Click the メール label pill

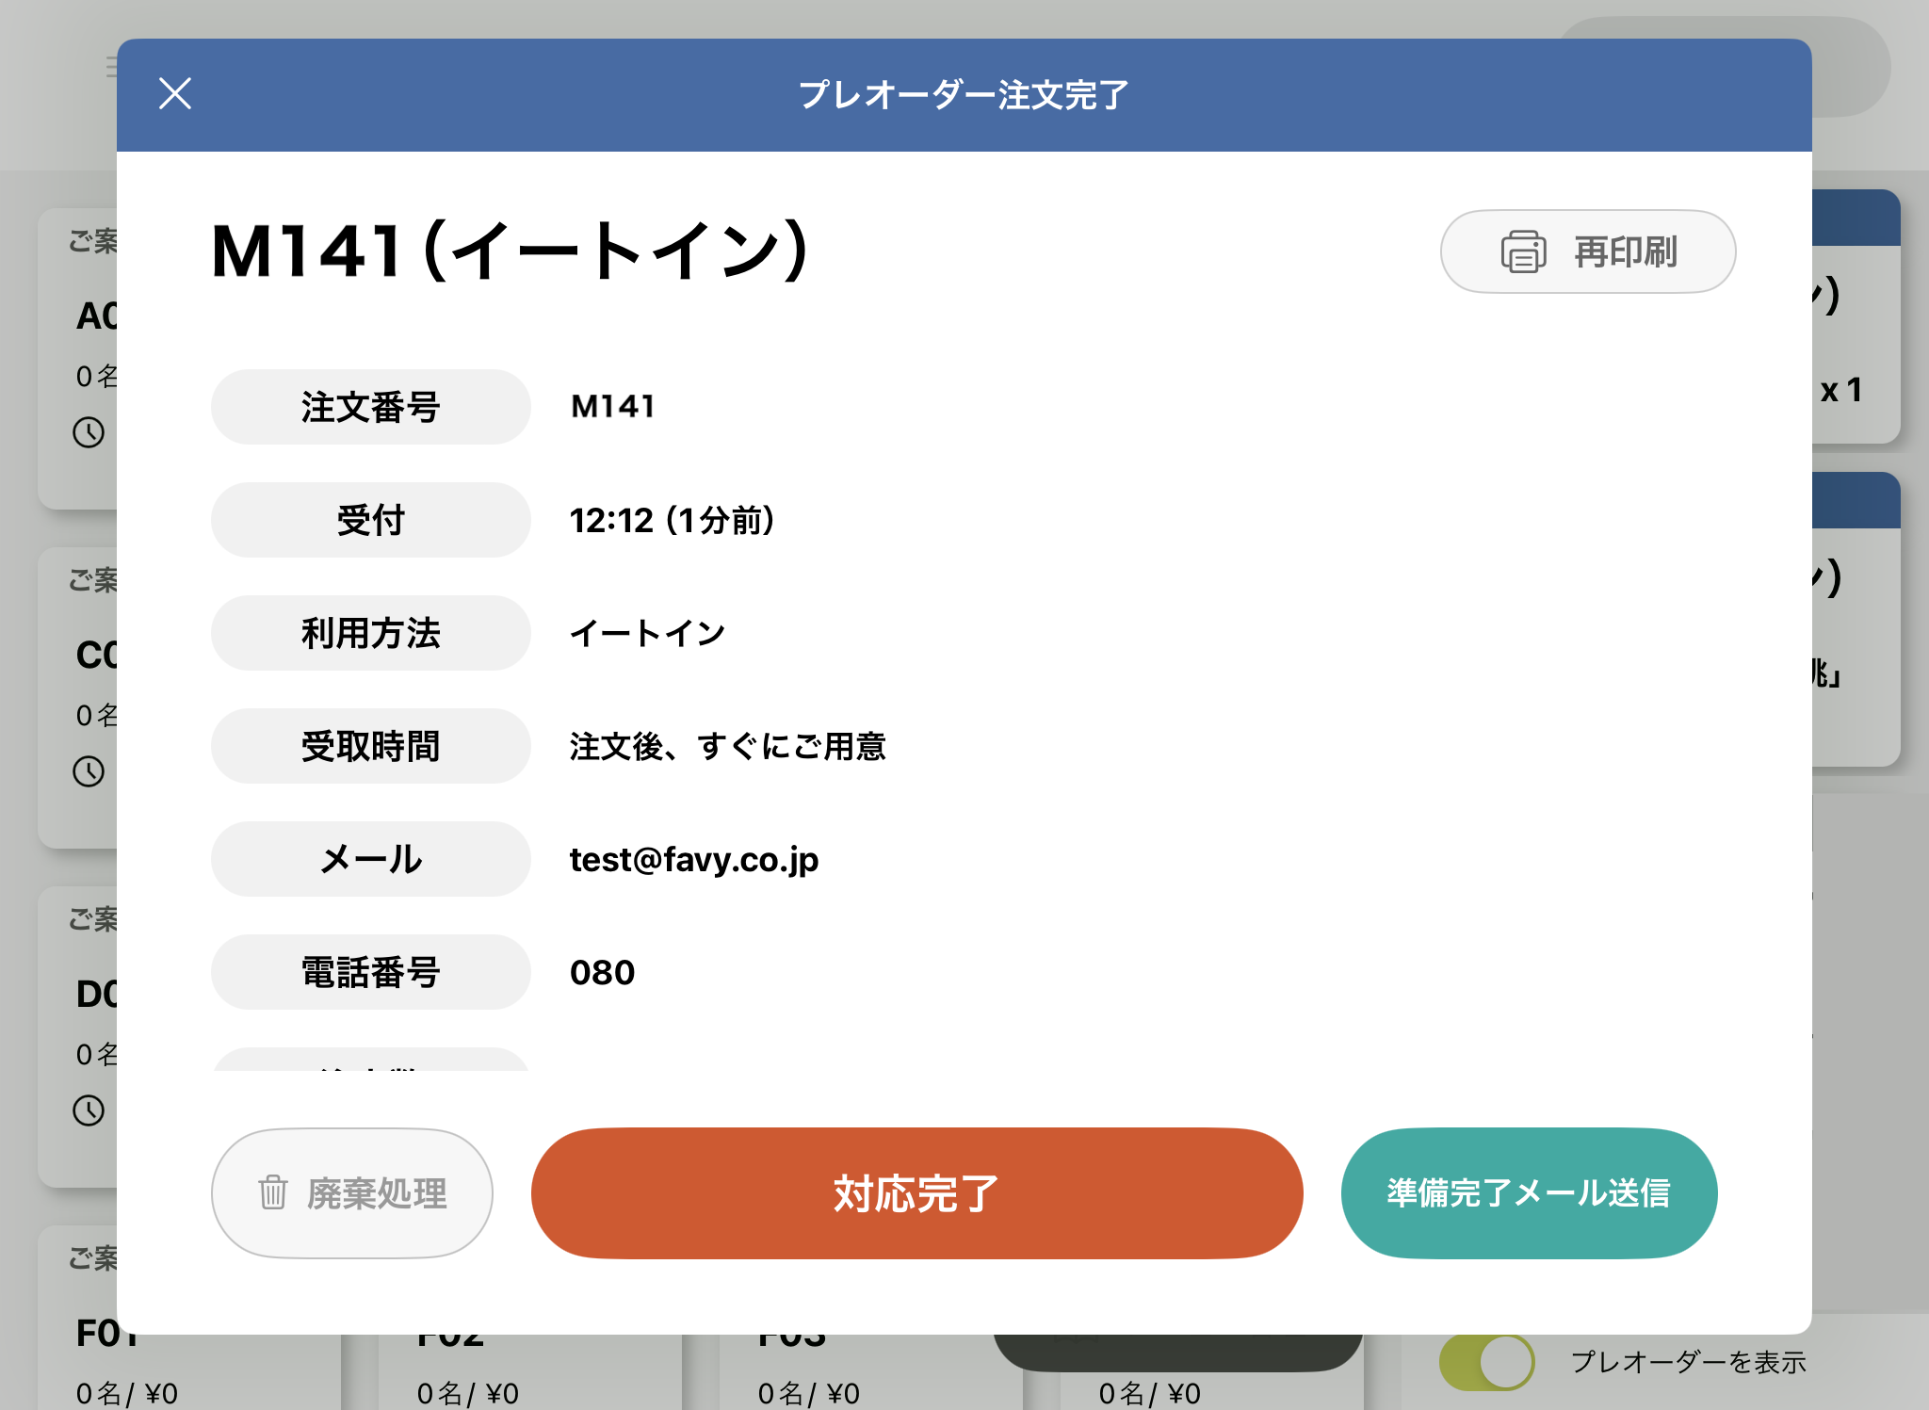[x=370, y=859]
